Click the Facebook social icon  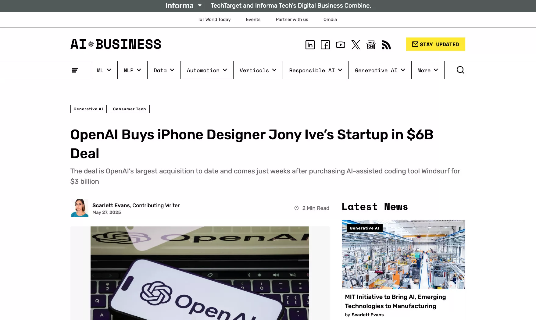325,45
